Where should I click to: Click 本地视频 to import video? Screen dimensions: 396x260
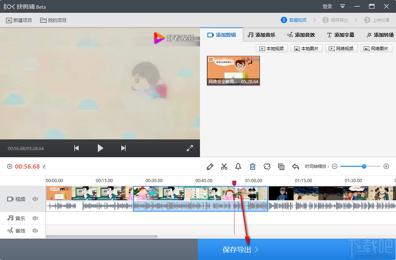pos(272,49)
